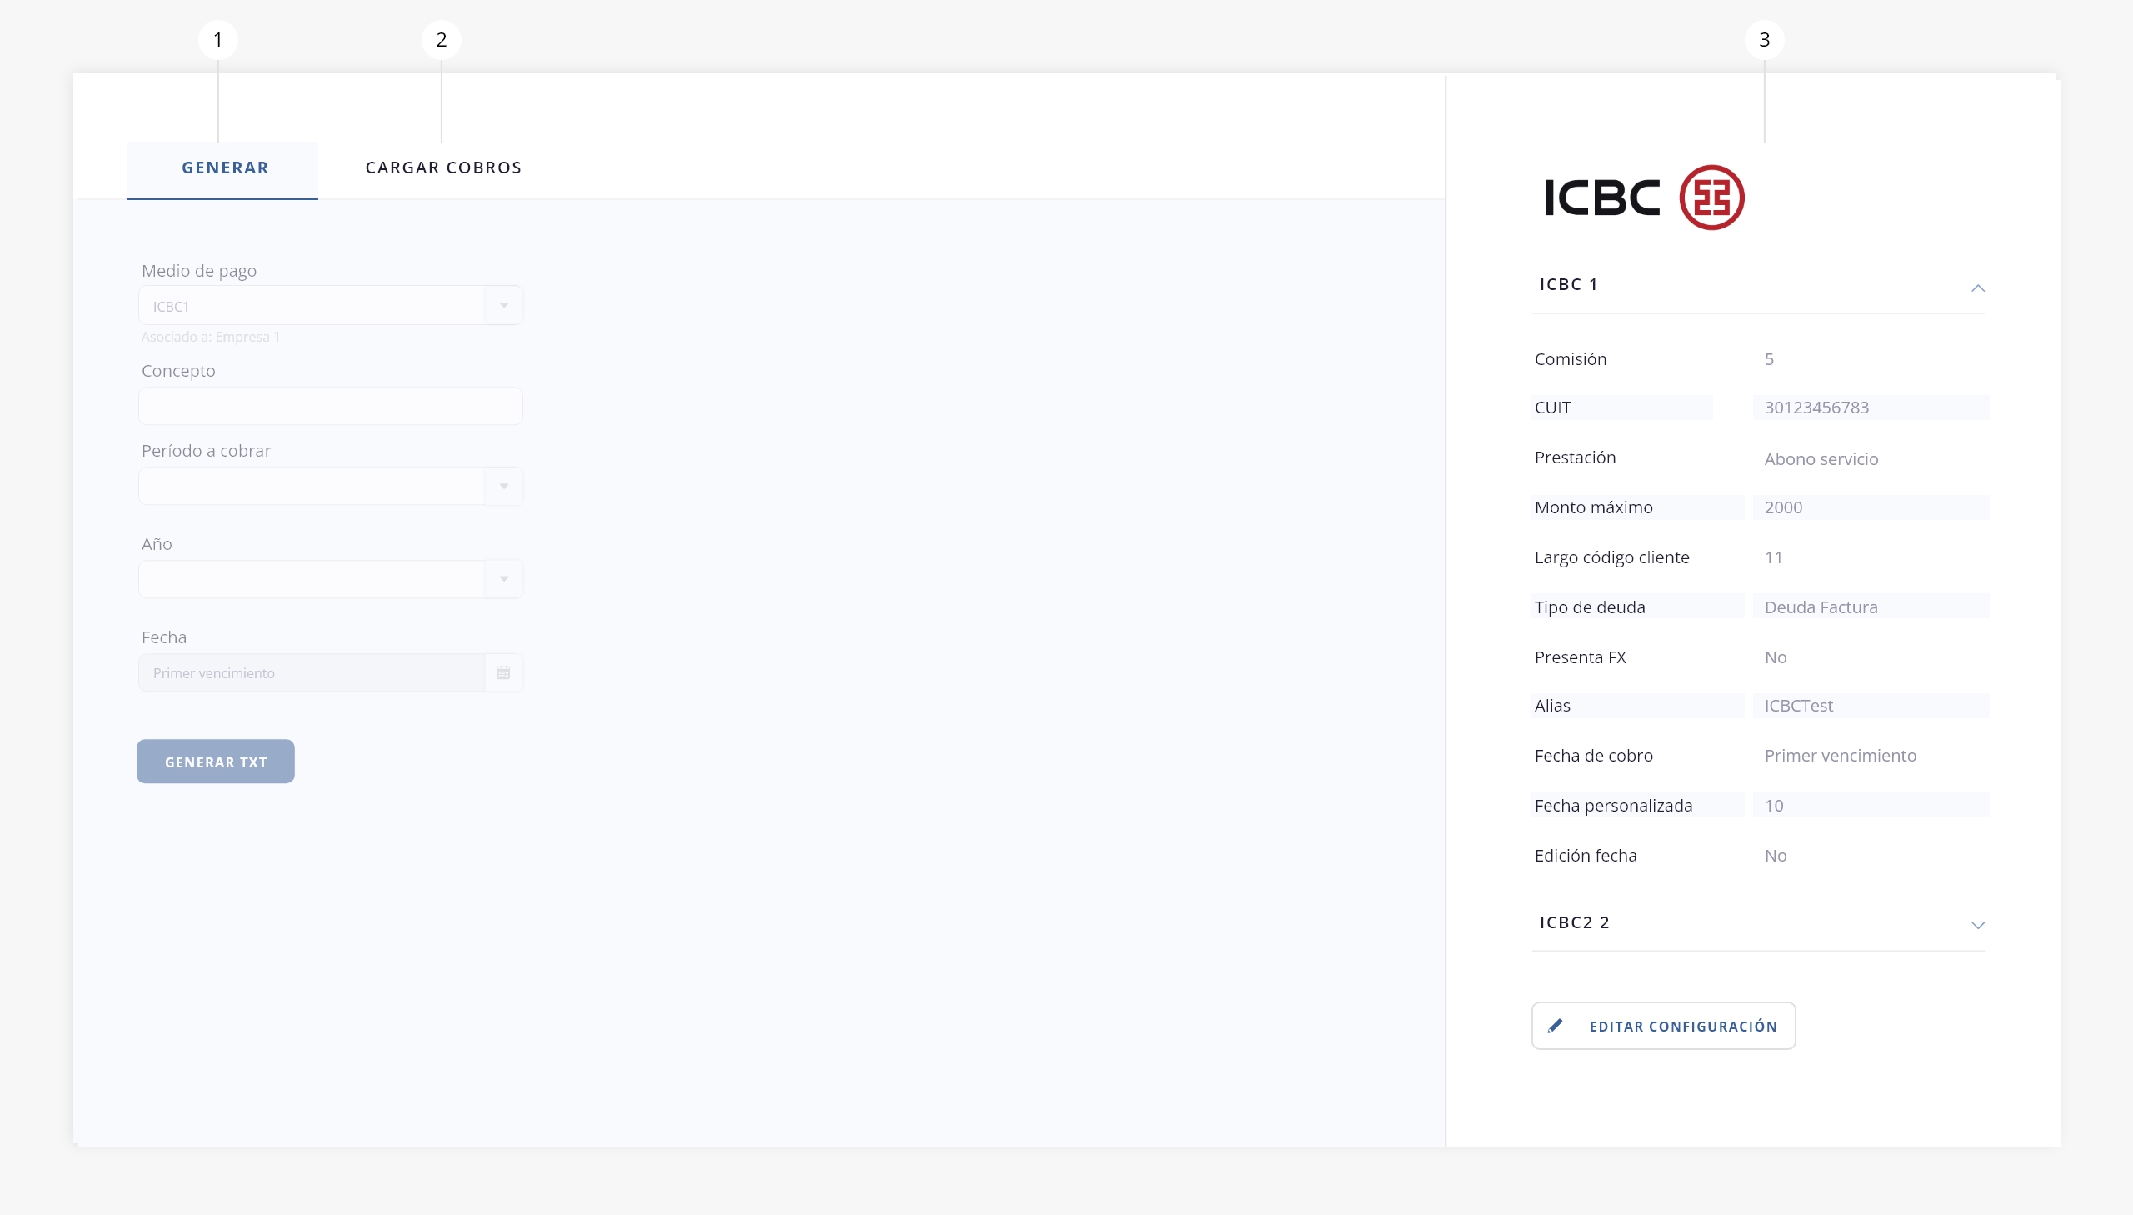
Task: Click the ICBC2 2 section header
Action: 1758,923
